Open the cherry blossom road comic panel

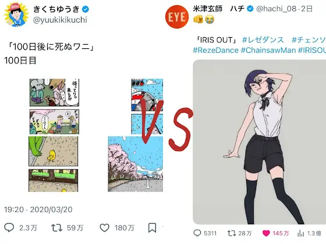tap(135, 164)
